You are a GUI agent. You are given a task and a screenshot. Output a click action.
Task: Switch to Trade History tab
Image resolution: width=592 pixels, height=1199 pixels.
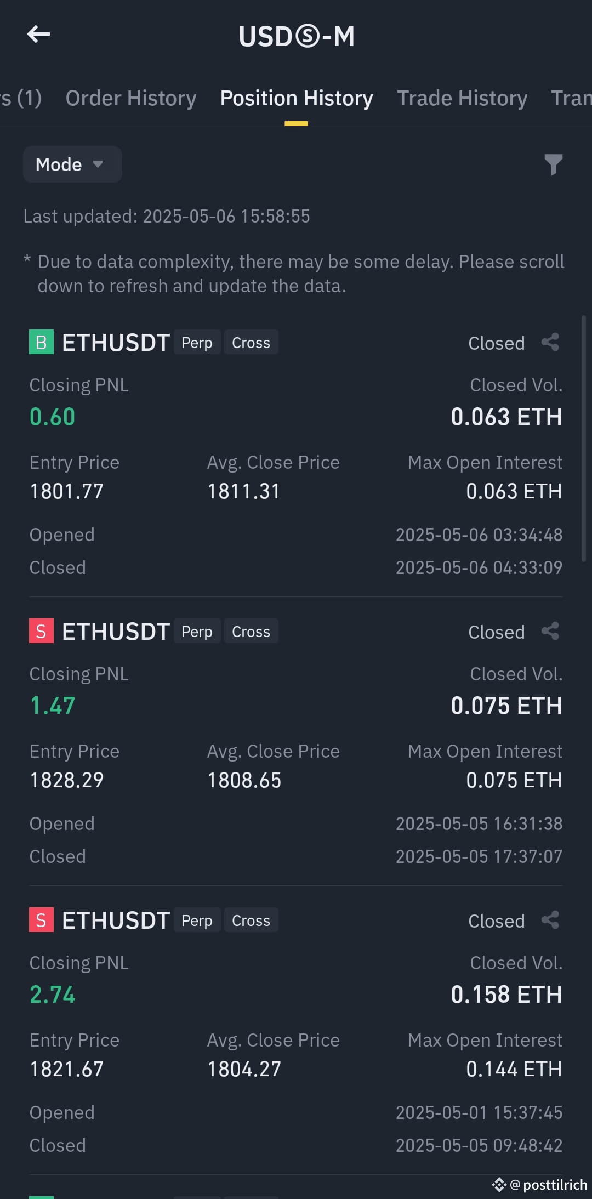pyautogui.click(x=462, y=99)
